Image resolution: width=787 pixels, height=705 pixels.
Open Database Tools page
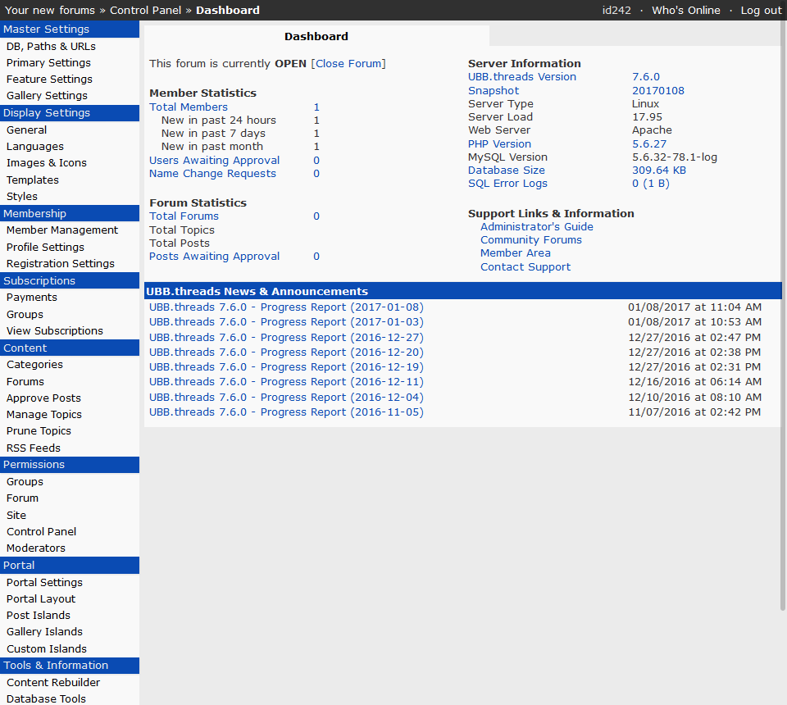tap(46, 698)
